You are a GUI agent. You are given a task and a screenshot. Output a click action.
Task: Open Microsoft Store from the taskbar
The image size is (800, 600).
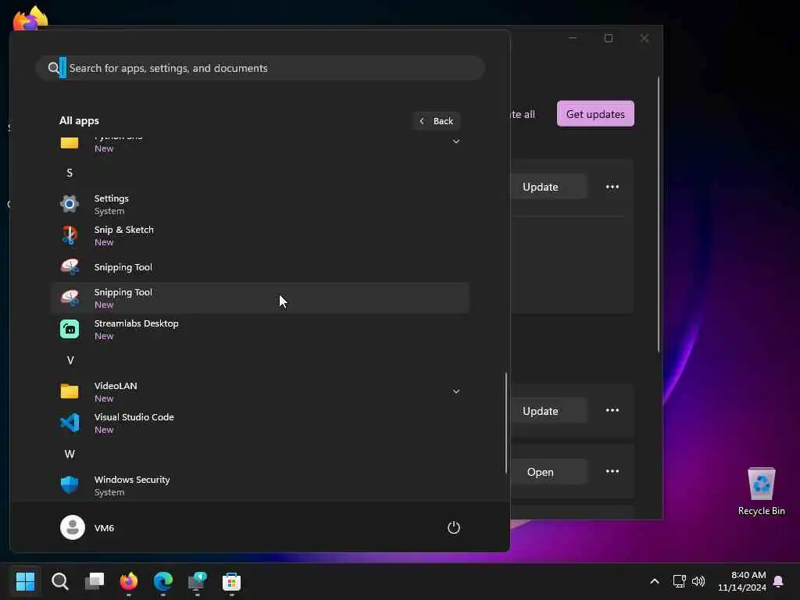point(231,581)
